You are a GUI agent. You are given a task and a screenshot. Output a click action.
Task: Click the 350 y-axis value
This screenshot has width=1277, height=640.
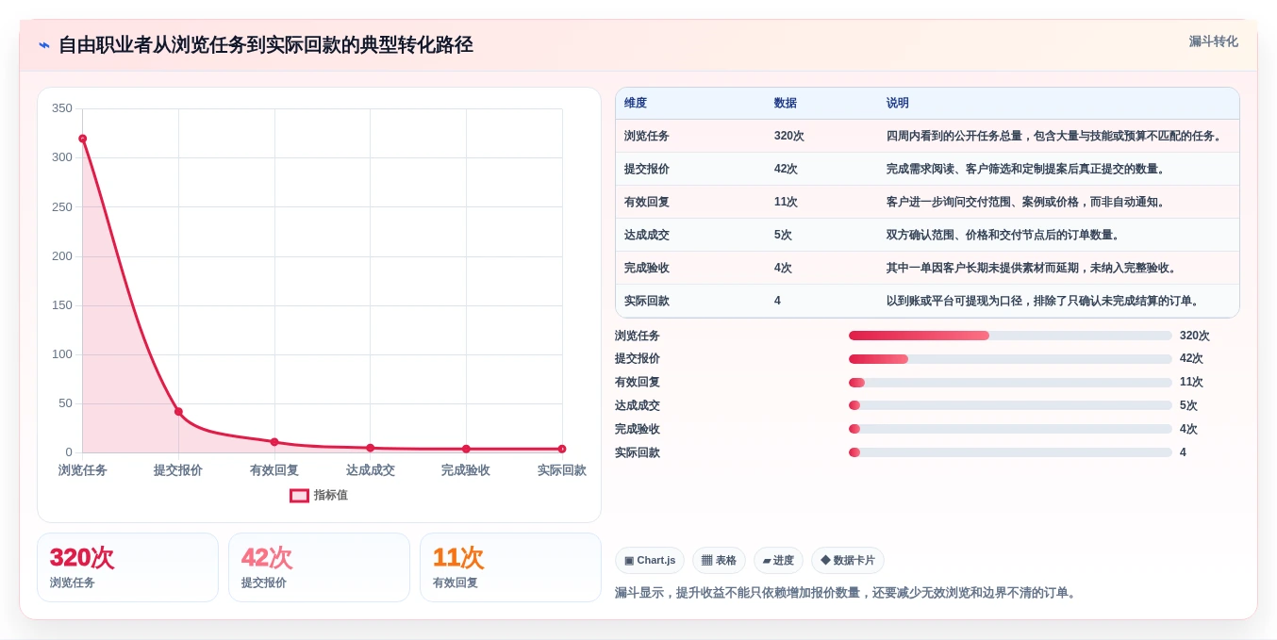pos(62,108)
